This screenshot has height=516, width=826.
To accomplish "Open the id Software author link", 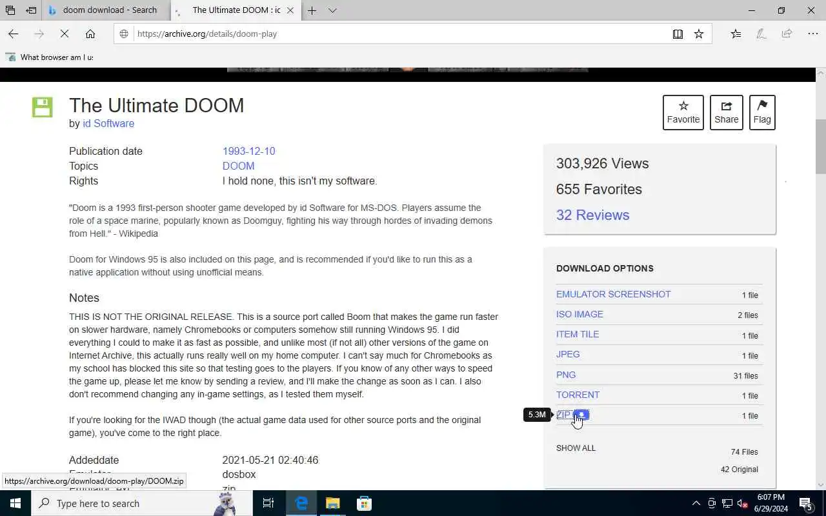I will pyautogui.click(x=108, y=123).
